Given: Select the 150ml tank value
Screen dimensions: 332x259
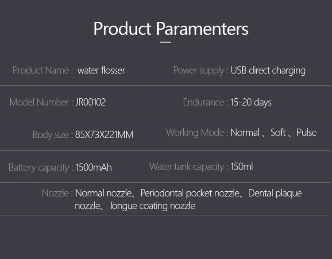Looking at the screenshot, I should 242,167.
